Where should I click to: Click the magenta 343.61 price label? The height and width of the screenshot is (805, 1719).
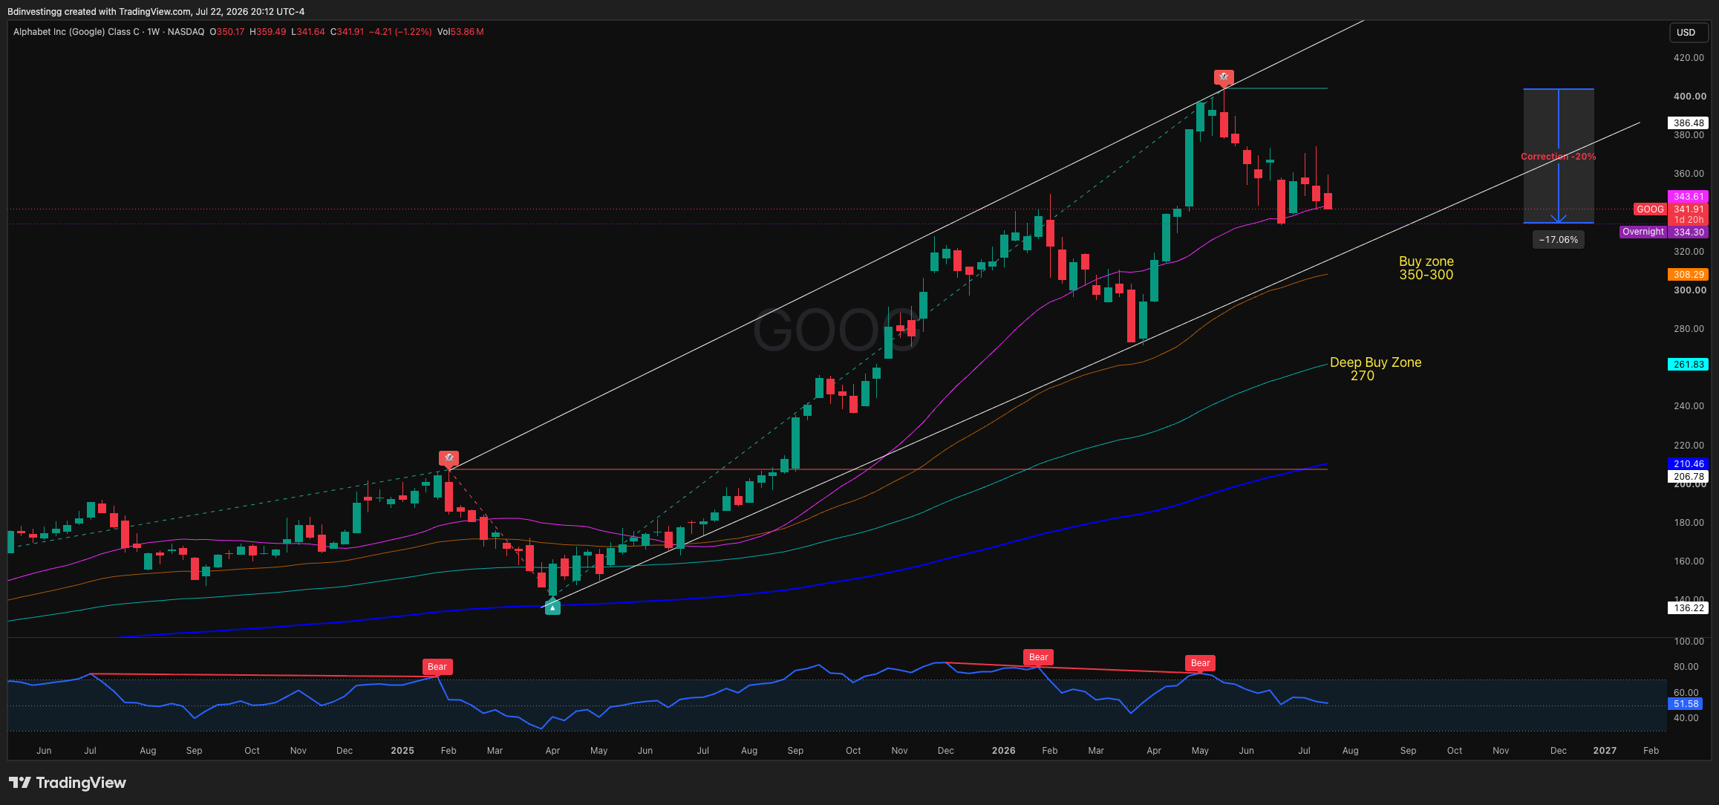point(1689,197)
